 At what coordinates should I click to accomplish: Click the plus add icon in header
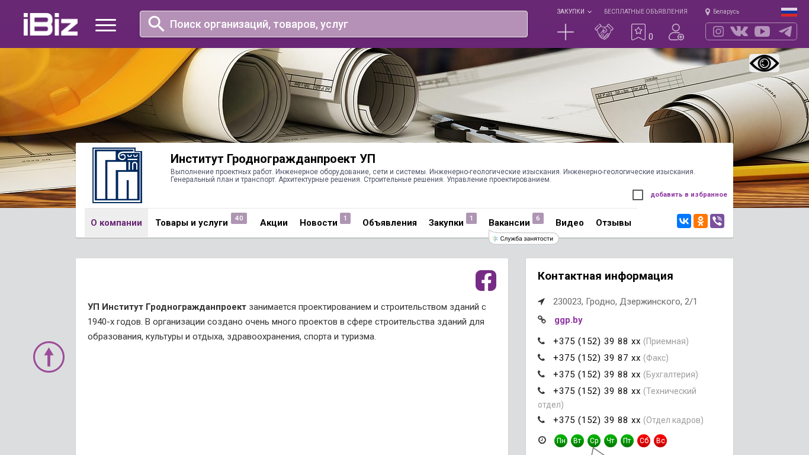(566, 32)
